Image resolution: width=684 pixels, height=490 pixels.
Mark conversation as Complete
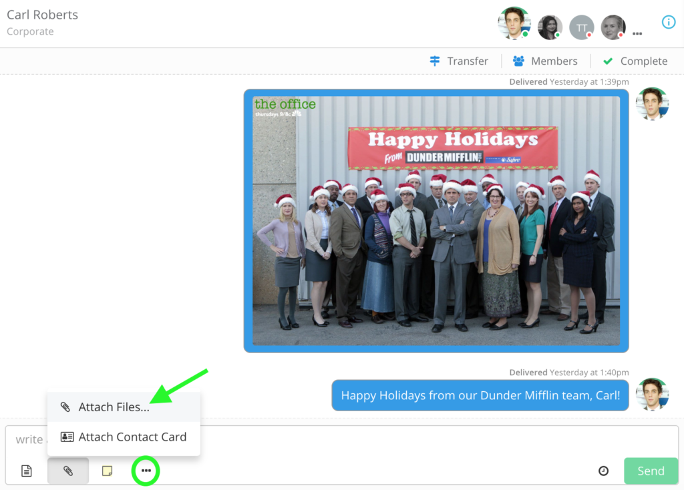tap(635, 61)
